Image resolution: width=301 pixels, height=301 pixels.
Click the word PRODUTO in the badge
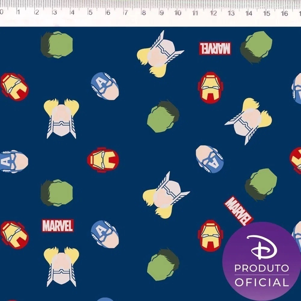[262, 268]
